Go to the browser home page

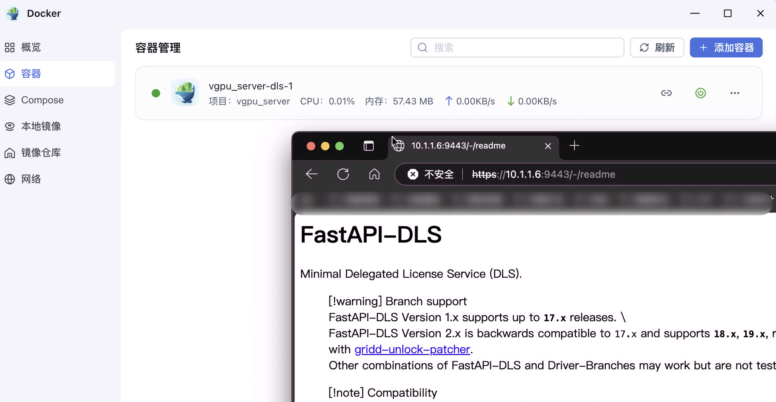375,174
